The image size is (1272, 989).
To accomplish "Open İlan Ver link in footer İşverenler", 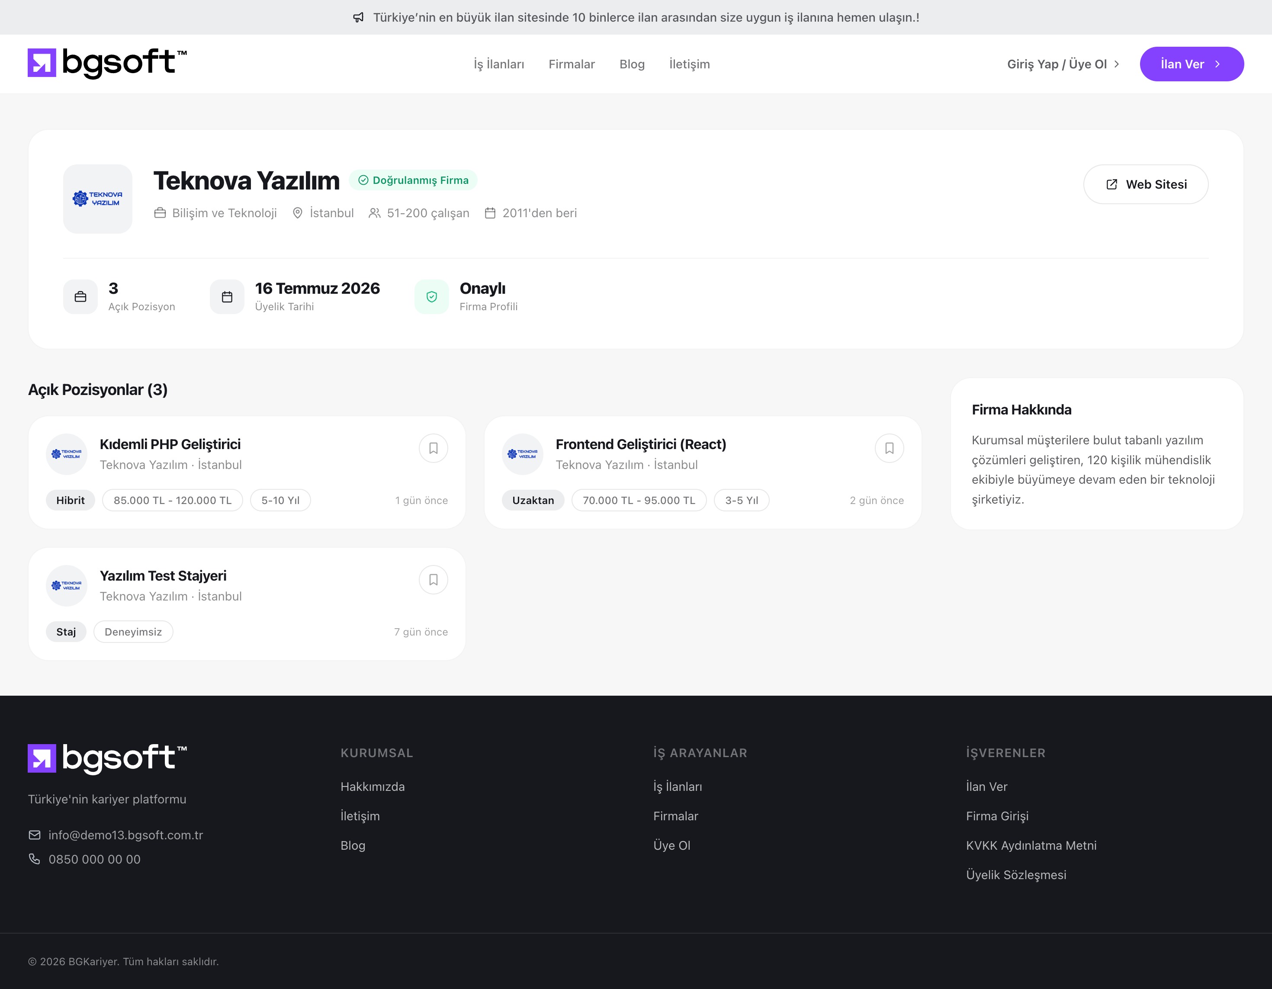I will click(x=986, y=786).
